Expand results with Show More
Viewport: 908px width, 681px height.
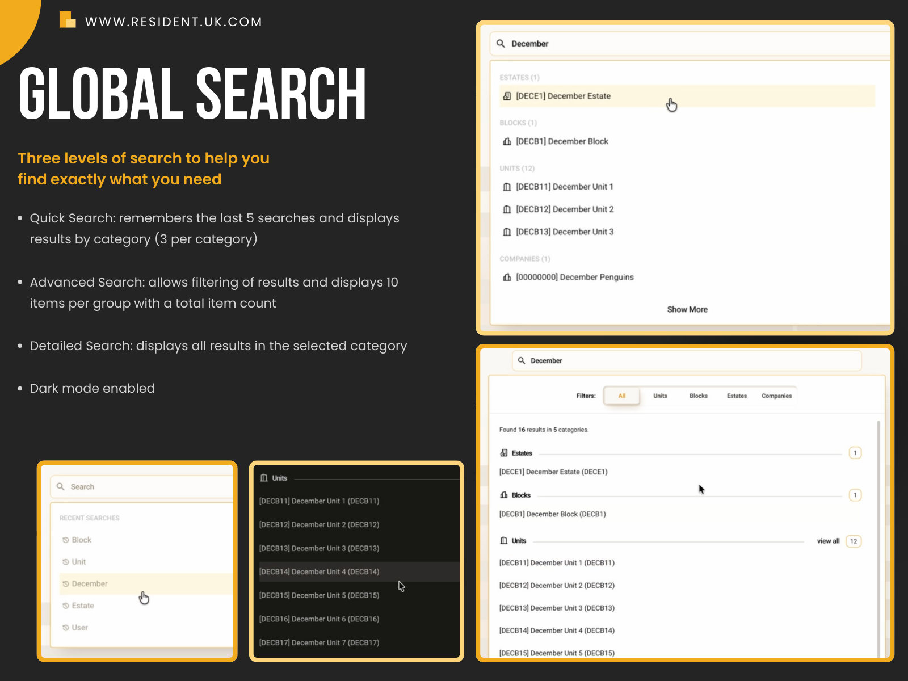tap(687, 309)
